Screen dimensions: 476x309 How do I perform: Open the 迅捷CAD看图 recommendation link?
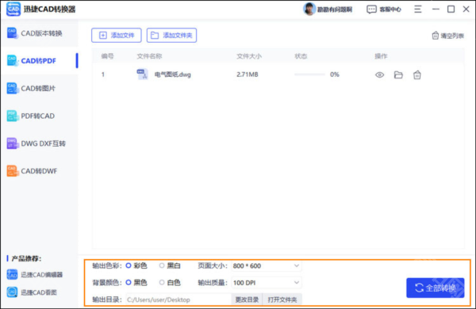pyautogui.click(x=39, y=292)
